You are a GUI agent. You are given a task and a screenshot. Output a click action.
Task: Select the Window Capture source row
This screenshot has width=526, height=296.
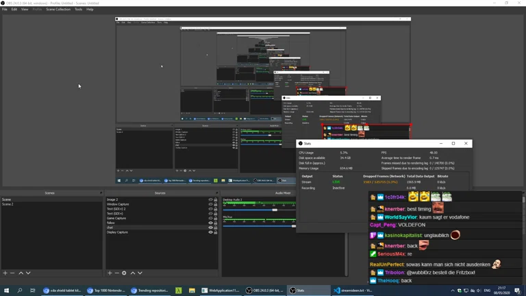pos(162,204)
